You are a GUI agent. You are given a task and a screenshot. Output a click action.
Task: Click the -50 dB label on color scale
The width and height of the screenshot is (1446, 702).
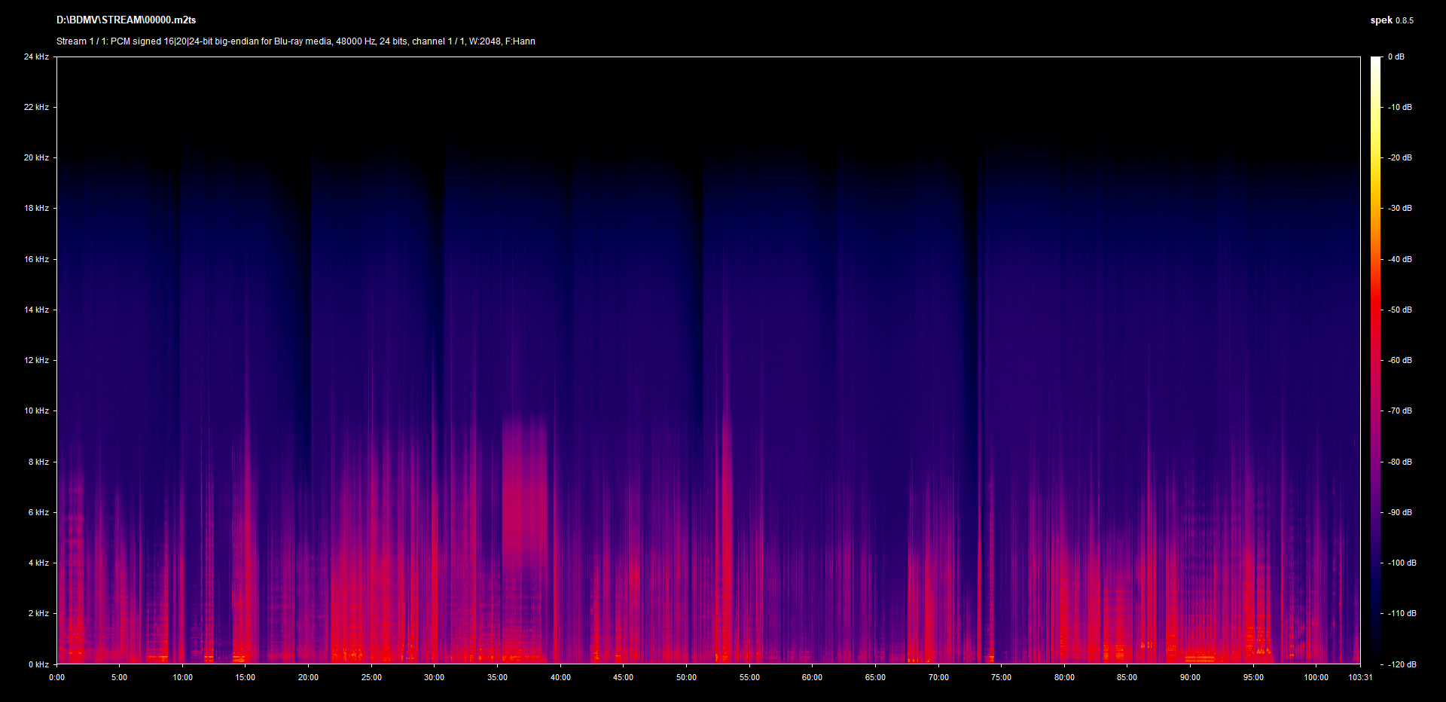coord(1399,310)
